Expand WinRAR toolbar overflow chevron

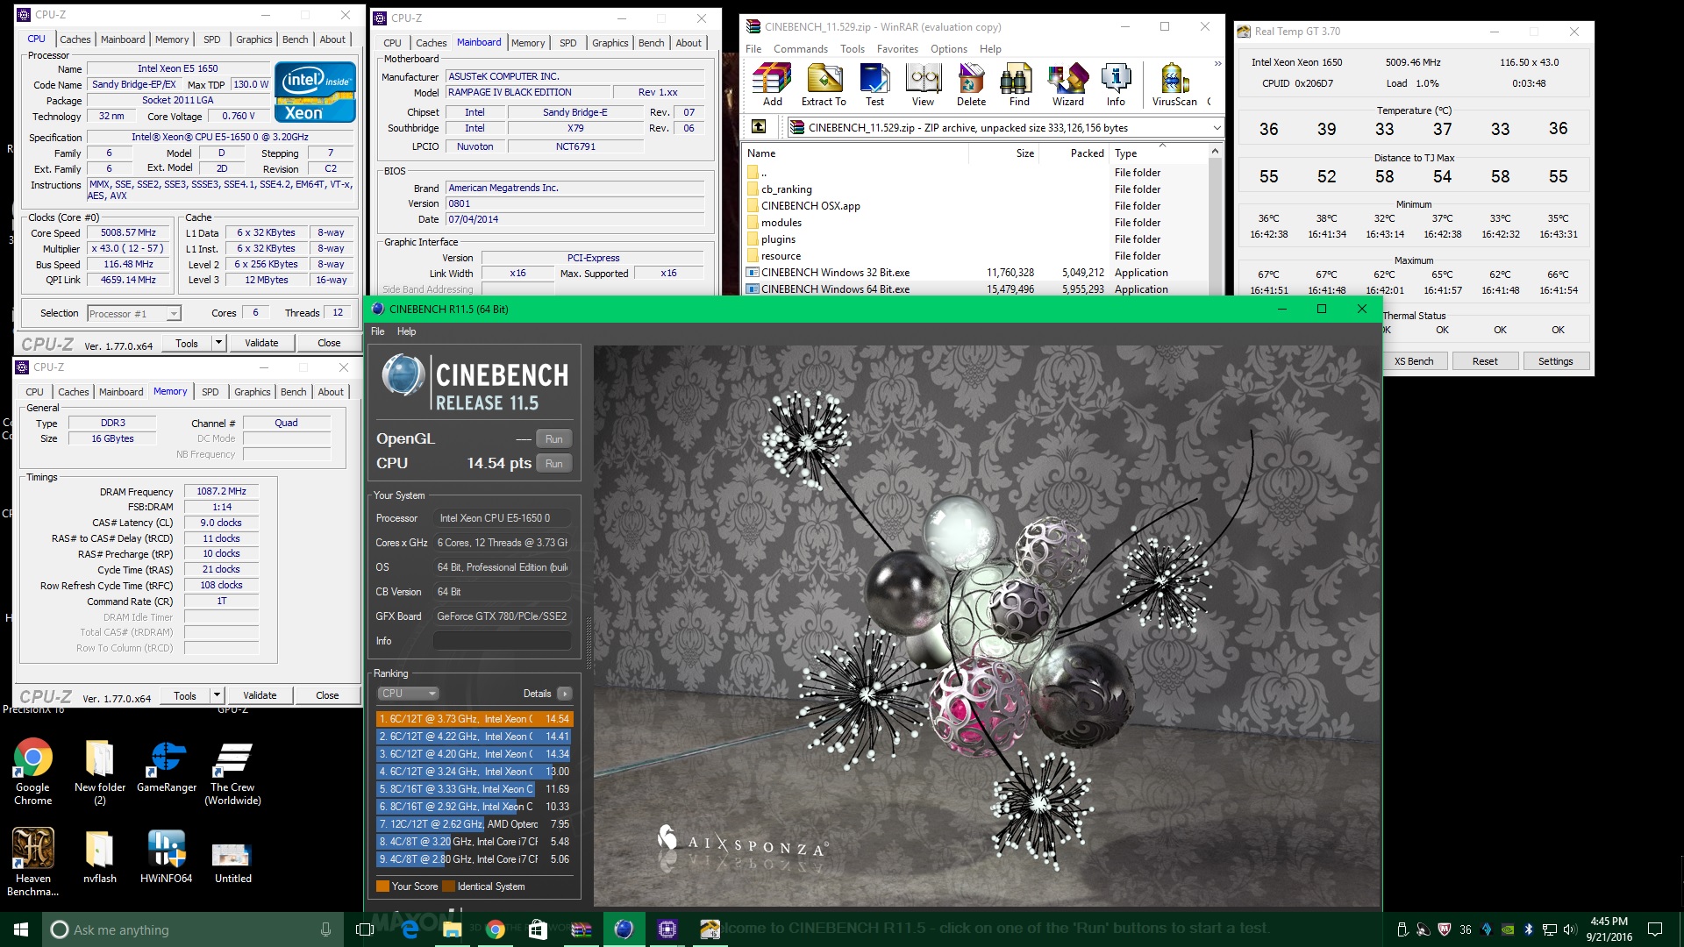1217,63
